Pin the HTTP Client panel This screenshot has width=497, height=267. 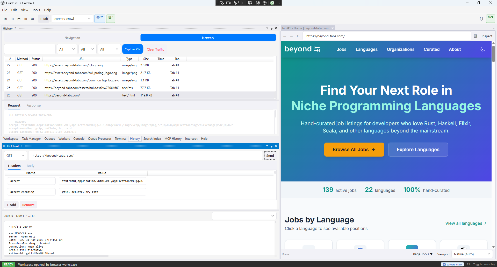point(271,146)
